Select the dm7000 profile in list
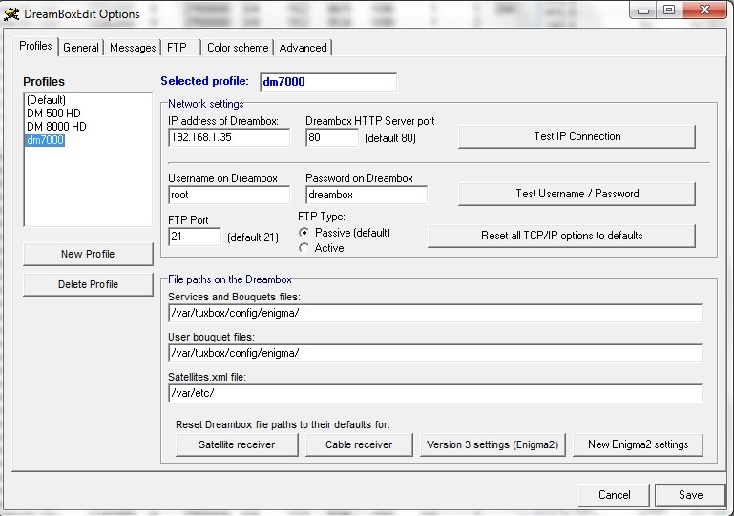Screen dimensions: 734x516 [x=45, y=140]
